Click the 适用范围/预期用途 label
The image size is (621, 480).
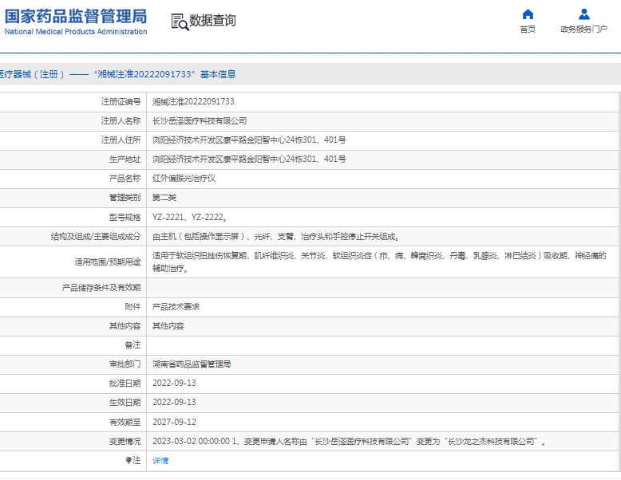pos(107,262)
